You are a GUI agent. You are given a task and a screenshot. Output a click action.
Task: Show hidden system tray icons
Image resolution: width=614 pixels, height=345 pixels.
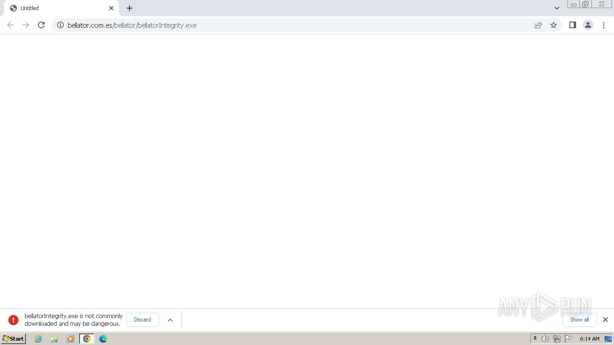[535, 339]
